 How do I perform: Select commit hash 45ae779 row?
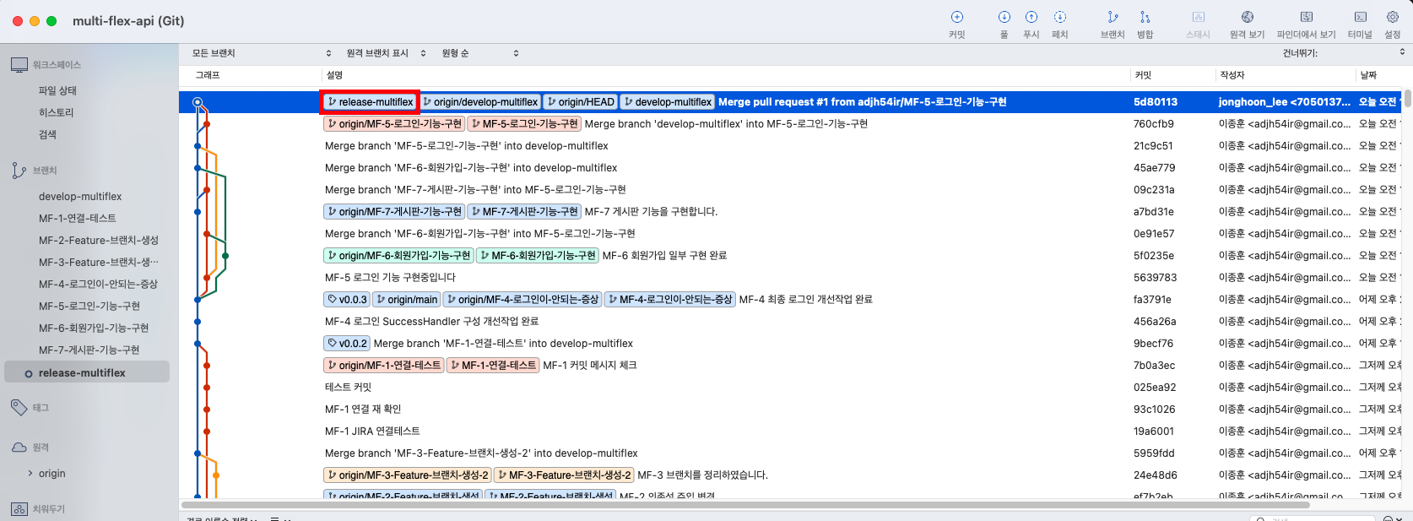791,168
